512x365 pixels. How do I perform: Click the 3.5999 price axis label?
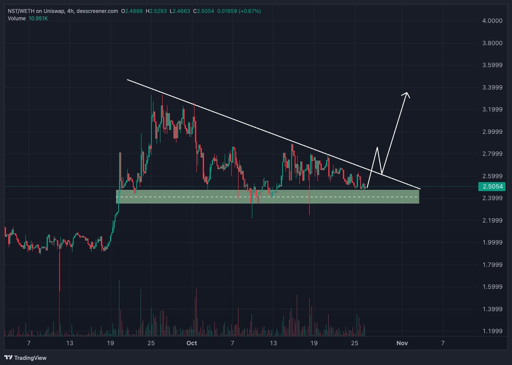coord(493,65)
